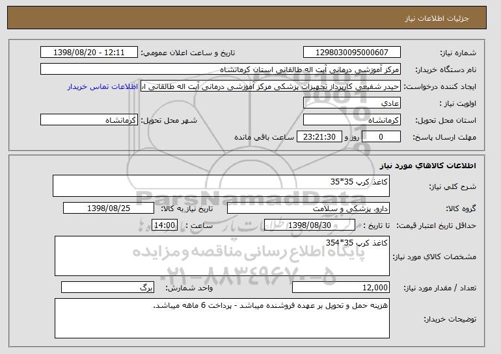The height and width of the screenshot is (354, 501).
Task: Click the label اولویت نیاز
Action: pyautogui.click(x=458, y=103)
